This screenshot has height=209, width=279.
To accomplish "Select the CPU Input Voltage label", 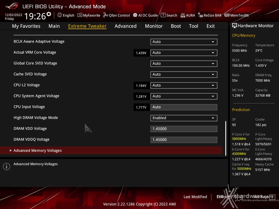I will [x=29, y=107].
